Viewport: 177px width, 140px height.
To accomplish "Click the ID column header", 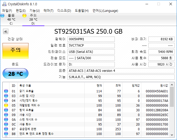I will pos(14,86).
